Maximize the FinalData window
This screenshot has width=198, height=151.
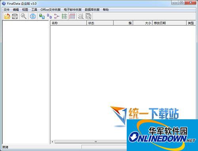[181, 3]
